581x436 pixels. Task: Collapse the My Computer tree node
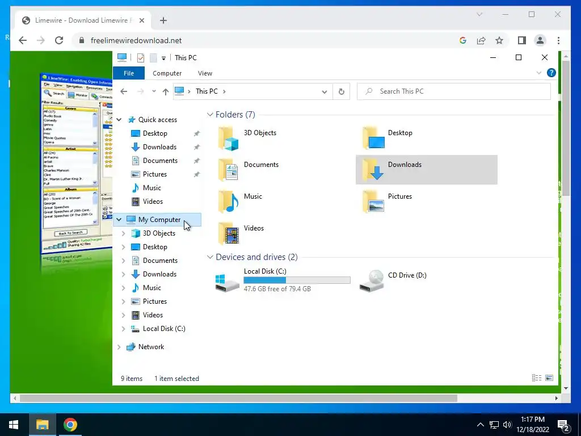pos(119,220)
